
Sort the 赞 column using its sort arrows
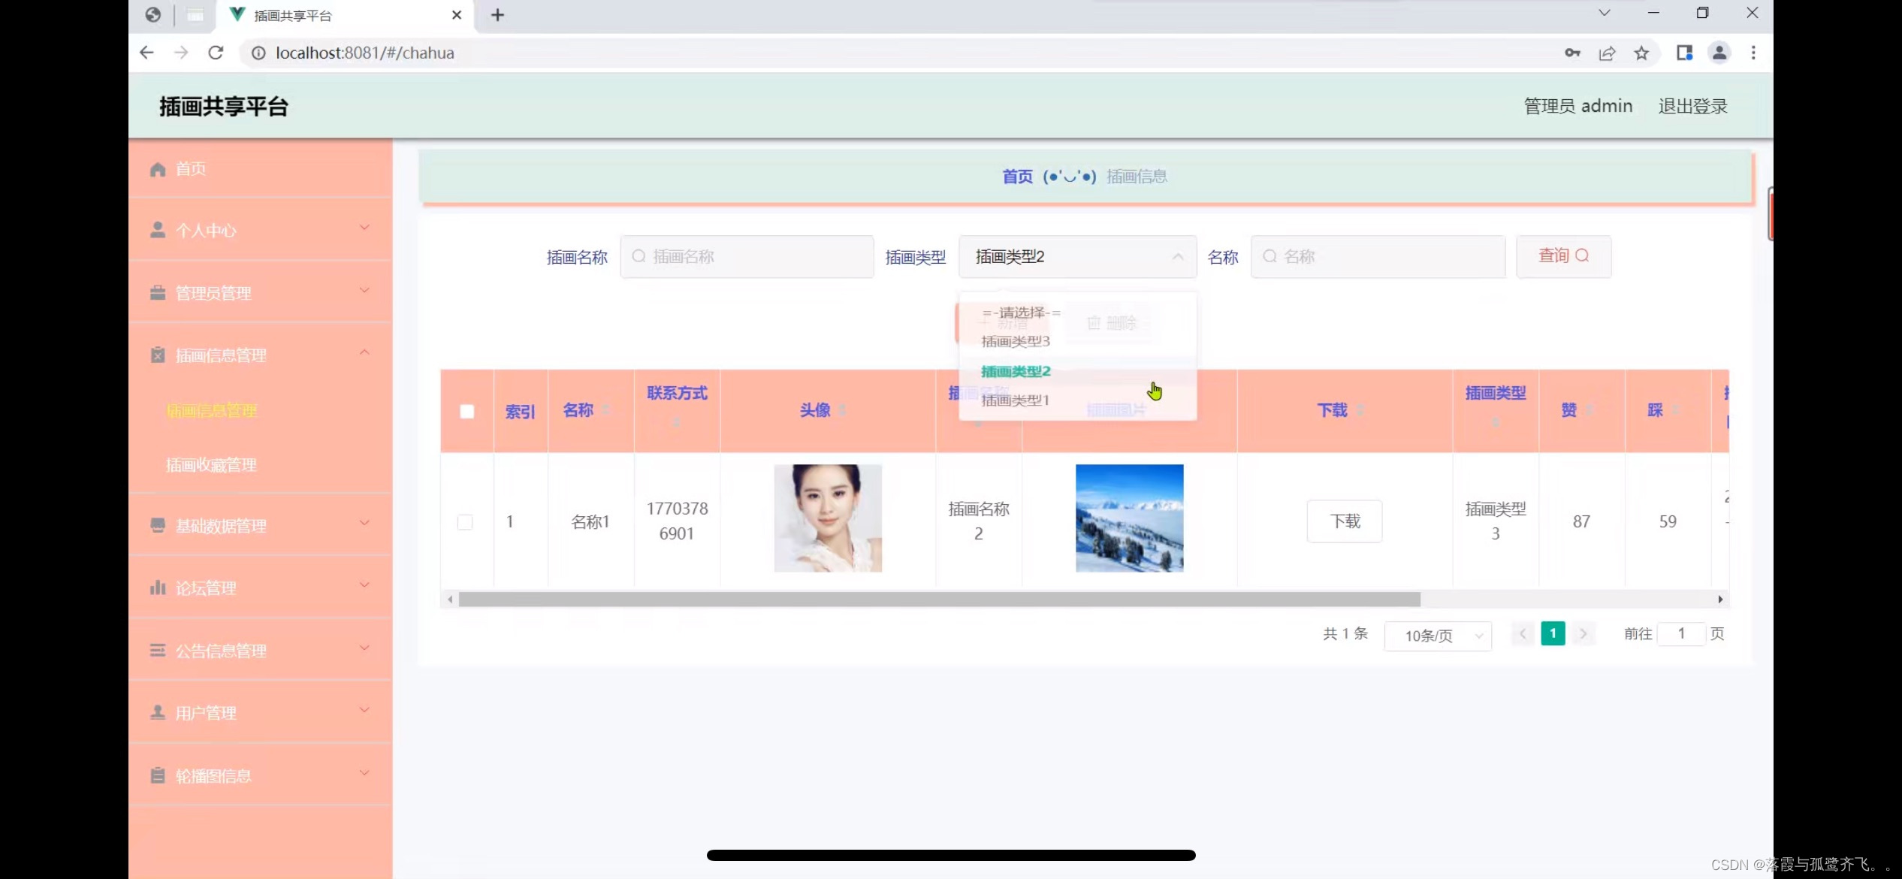pyautogui.click(x=1590, y=410)
